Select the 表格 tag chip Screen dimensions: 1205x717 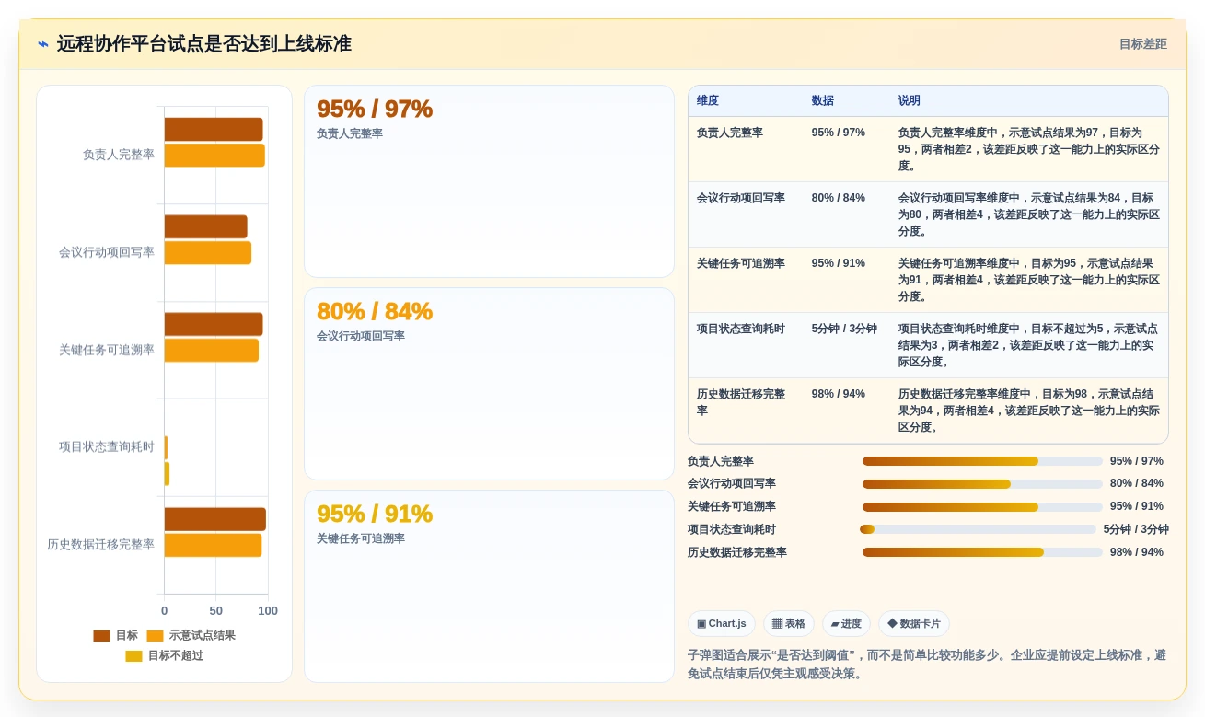click(789, 623)
